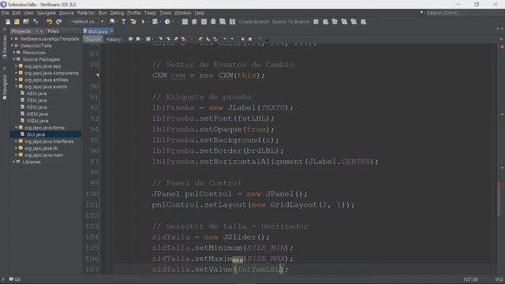Click the Undo arrow icon
505x284 pixels.
(49, 22)
